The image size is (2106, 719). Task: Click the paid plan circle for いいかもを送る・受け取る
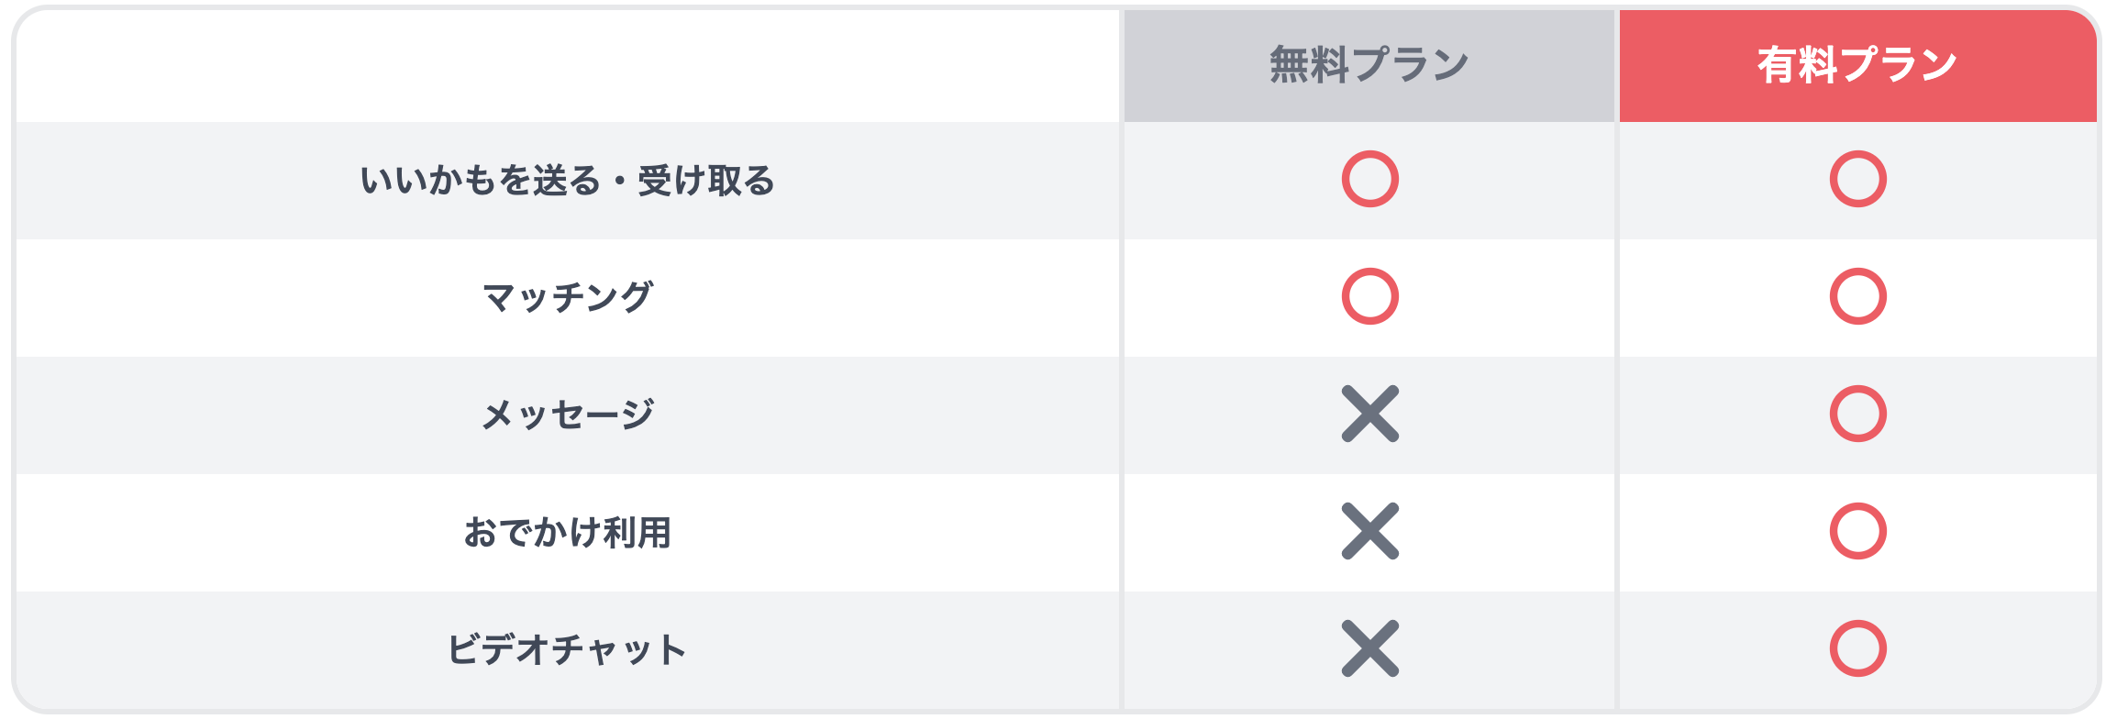click(x=1857, y=179)
